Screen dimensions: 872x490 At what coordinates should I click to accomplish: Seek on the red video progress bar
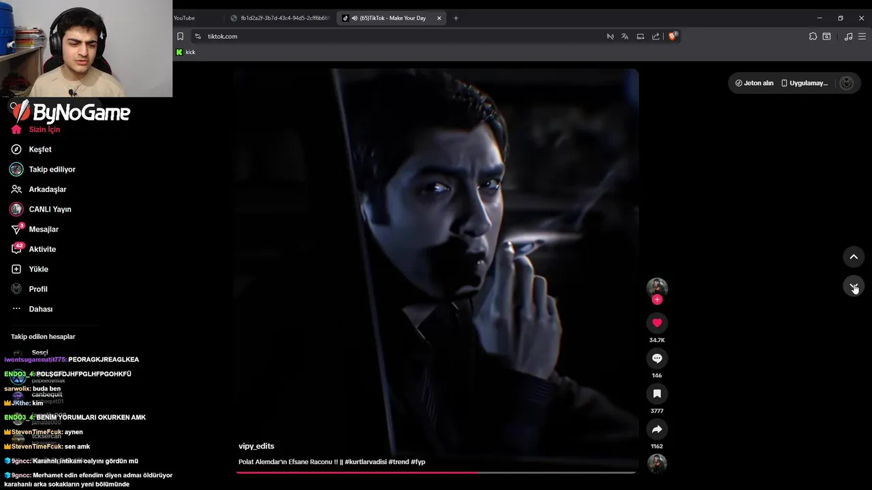point(436,472)
